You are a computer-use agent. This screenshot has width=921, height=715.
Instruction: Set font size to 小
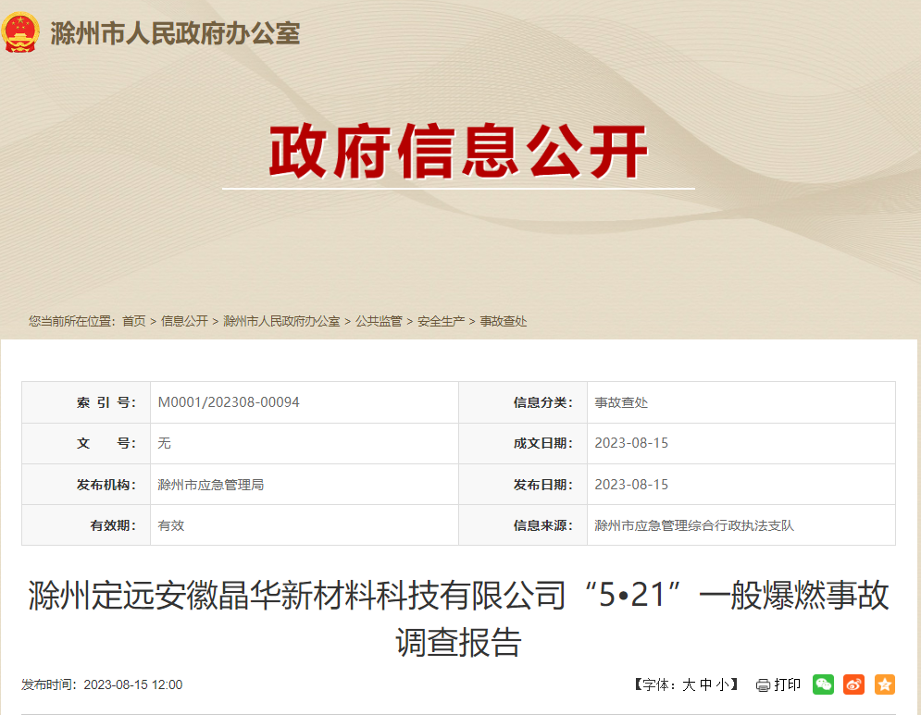click(722, 685)
